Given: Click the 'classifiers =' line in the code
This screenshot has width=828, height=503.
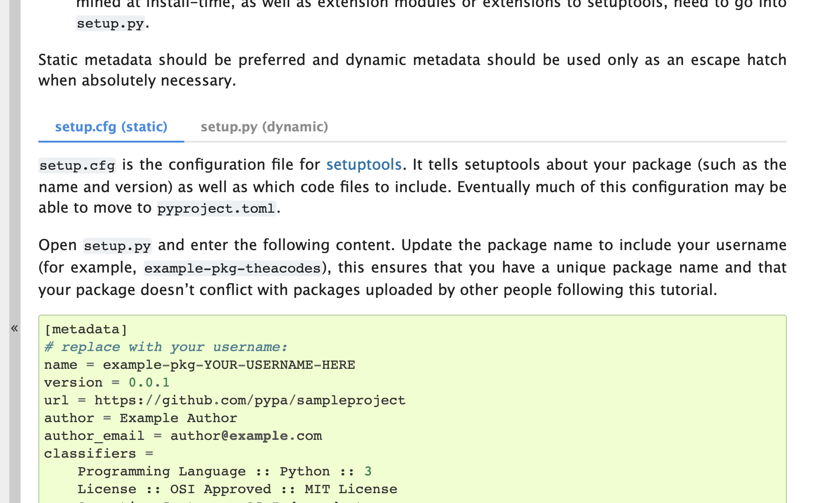Looking at the screenshot, I should (99, 453).
